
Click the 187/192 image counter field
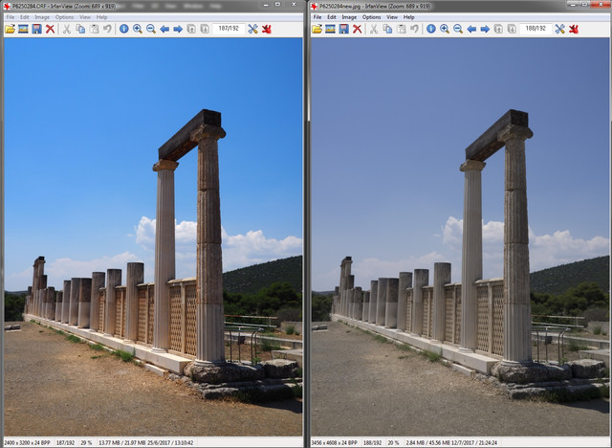click(x=228, y=29)
